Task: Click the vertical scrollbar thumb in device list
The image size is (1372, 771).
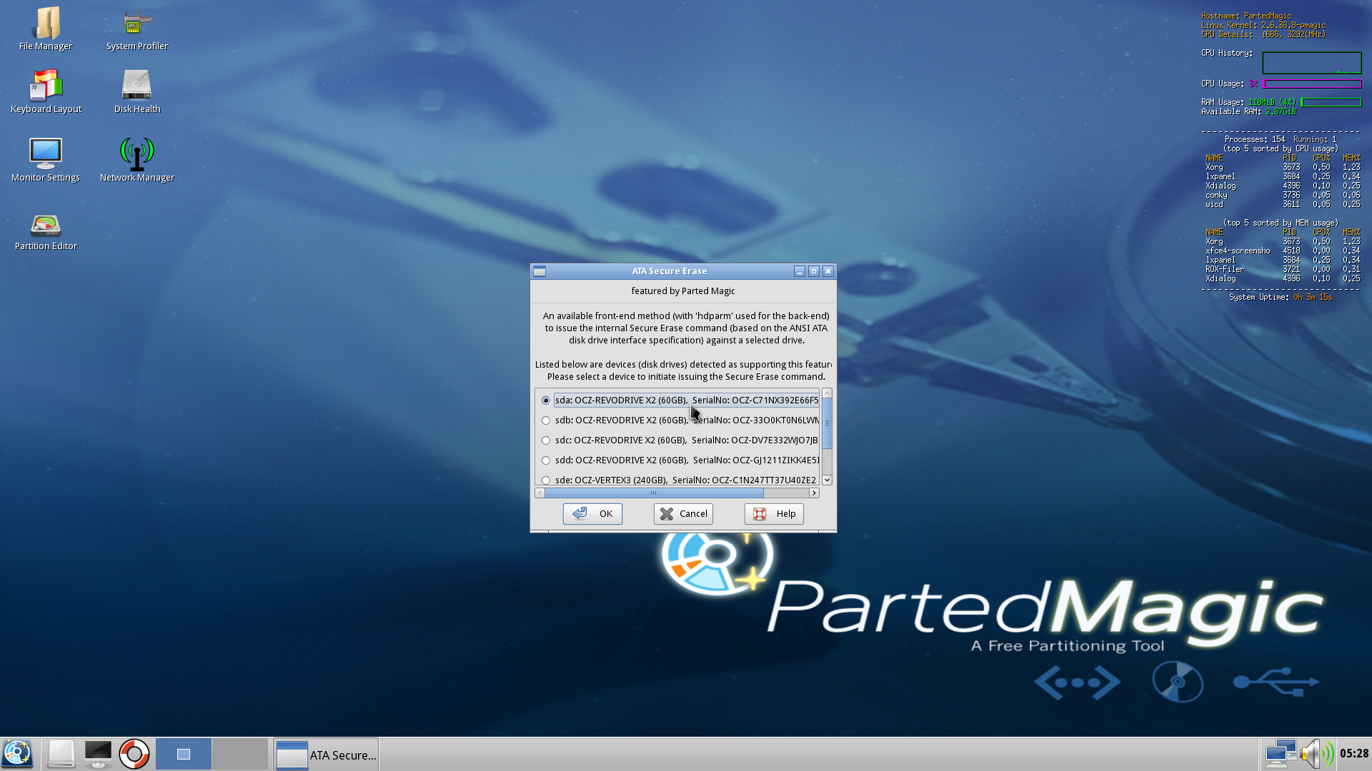Action: [x=827, y=423]
